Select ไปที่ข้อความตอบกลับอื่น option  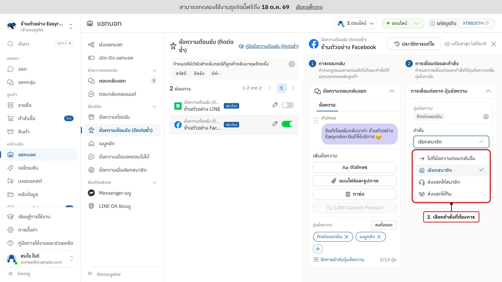[x=451, y=158]
